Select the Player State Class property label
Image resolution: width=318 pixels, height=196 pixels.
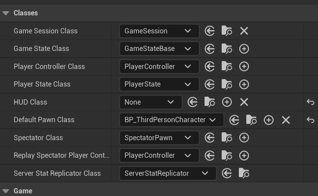point(42,84)
